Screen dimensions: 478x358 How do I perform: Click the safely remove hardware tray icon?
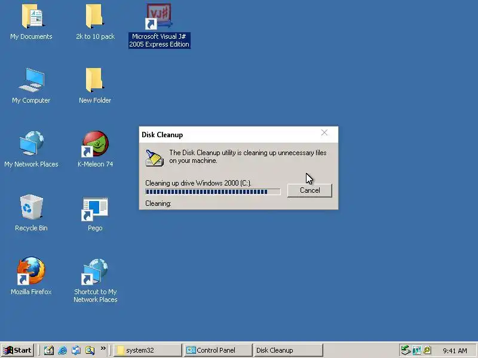coord(406,350)
